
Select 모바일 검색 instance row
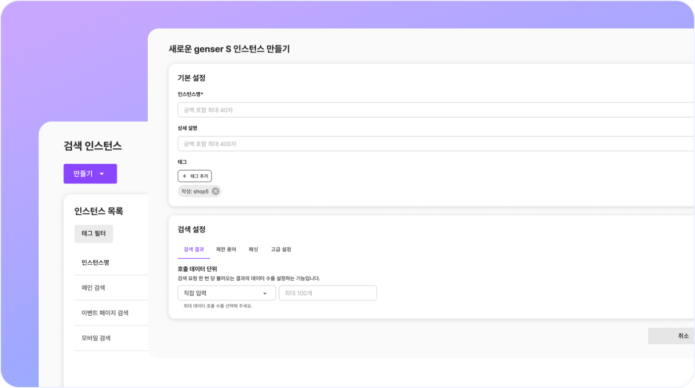pos(96,338)
